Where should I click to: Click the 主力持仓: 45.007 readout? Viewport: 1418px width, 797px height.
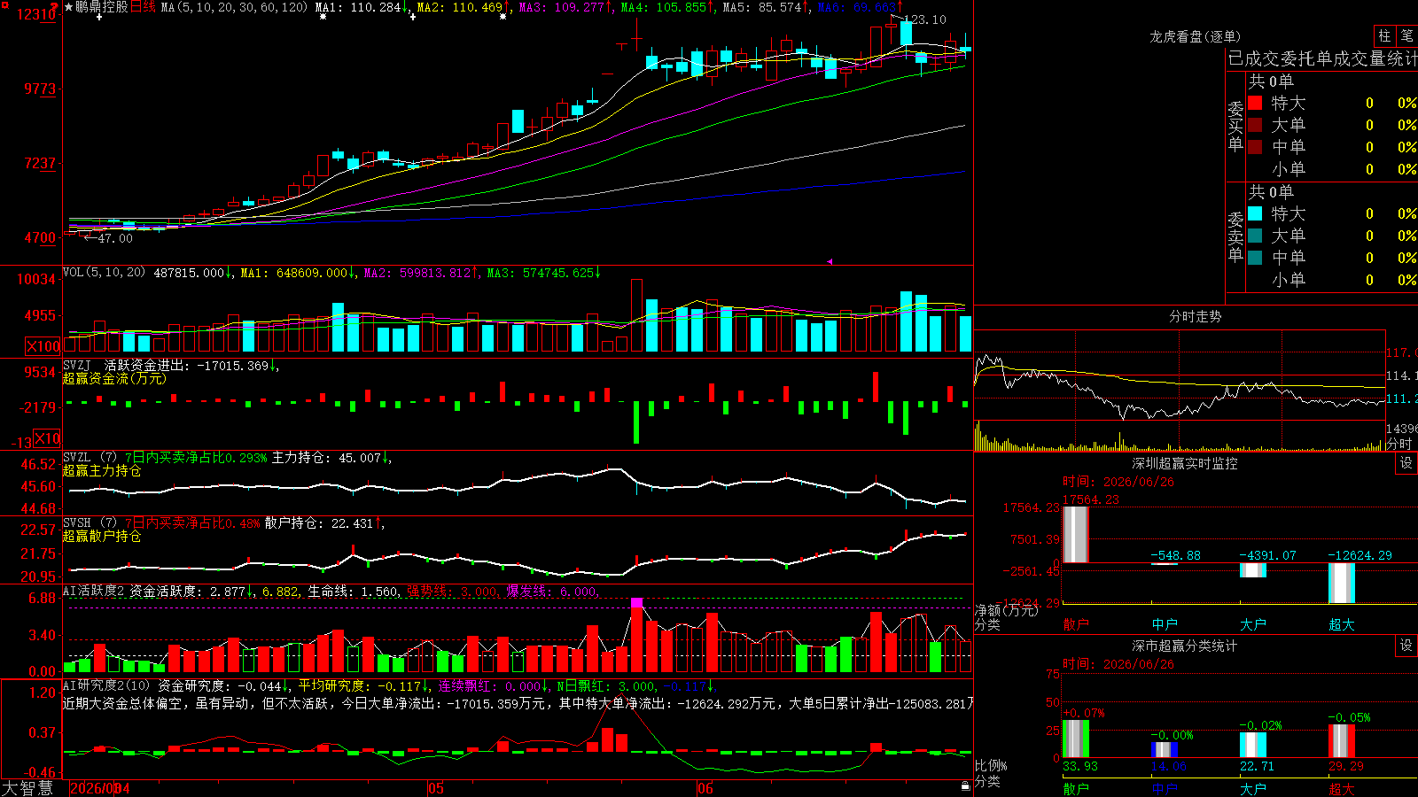(331, 458)
